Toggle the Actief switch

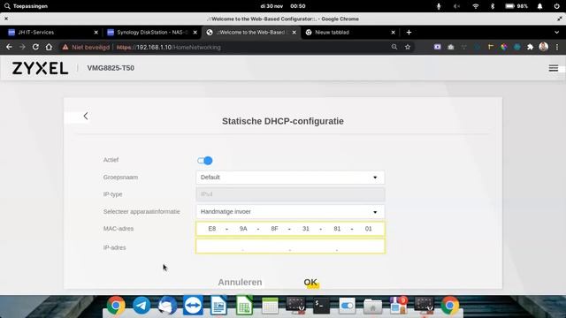click(204, 161)
